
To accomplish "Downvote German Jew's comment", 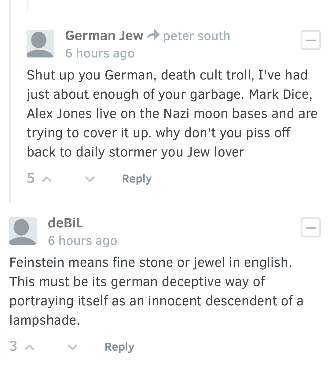I will [x=90, y=179].
